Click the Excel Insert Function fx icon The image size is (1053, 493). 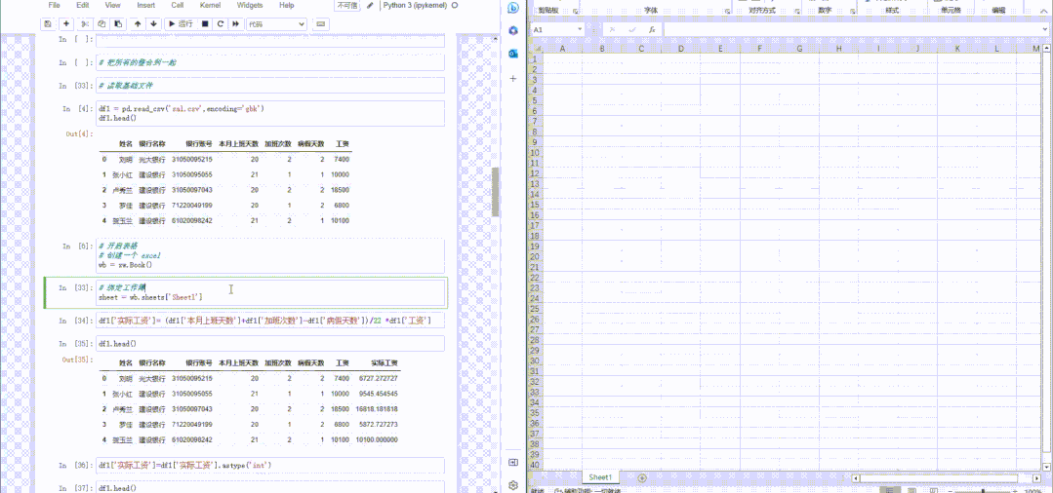click(651, 29)
